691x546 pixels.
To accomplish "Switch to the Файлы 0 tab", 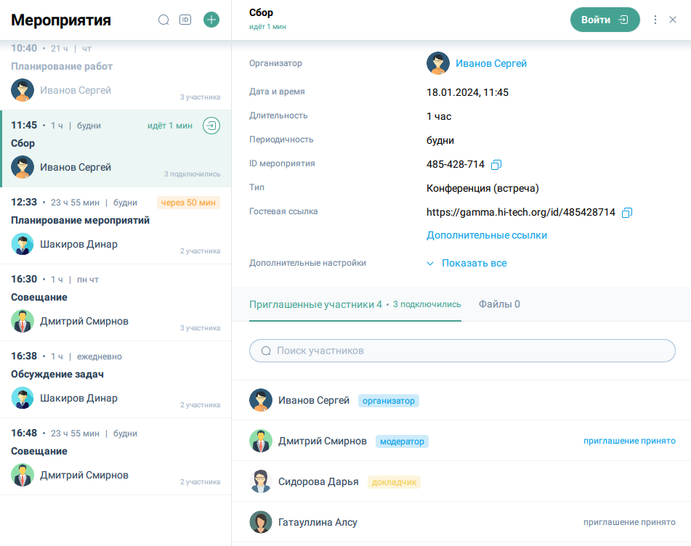I will (498, 304).
